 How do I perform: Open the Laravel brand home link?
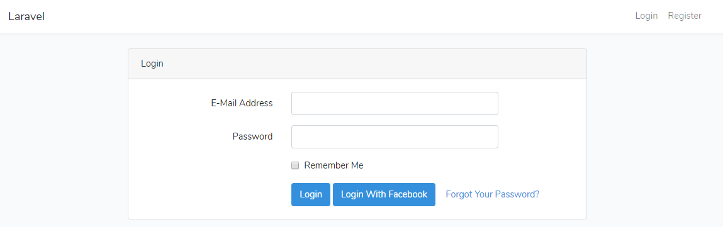[x=26, y=16]
